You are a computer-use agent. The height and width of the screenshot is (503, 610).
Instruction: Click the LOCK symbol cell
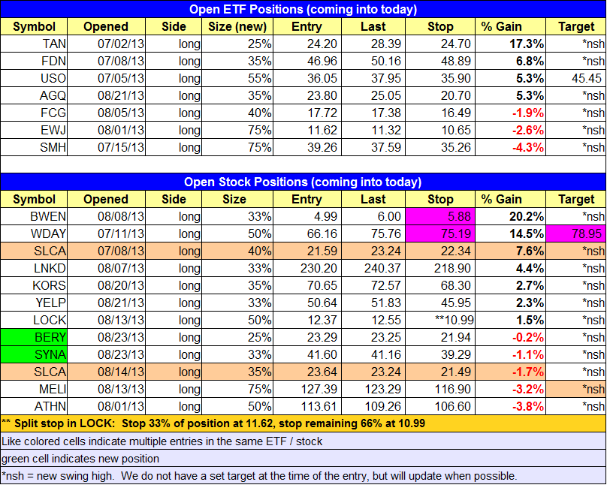point(34,320)
